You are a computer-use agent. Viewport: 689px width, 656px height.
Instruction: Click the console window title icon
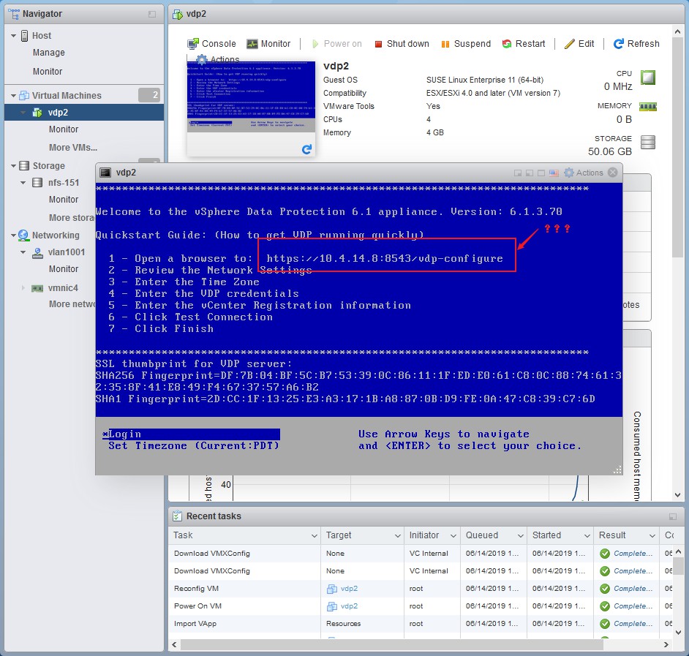[x=105, y=173]
